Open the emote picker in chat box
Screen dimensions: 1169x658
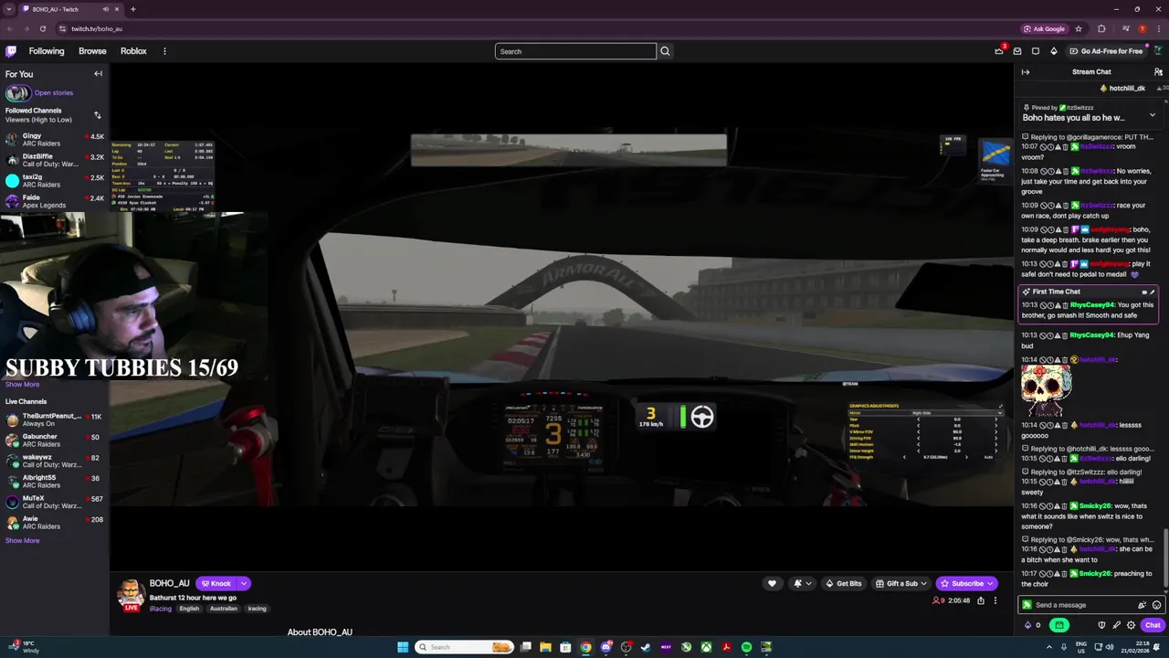tap(1156, 605)
